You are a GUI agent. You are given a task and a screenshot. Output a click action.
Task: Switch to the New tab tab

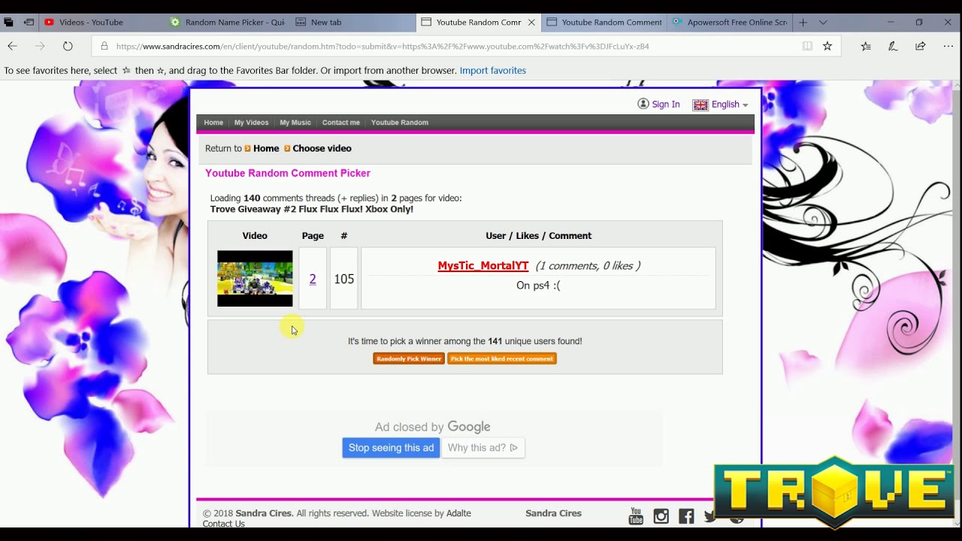(352, 22)
